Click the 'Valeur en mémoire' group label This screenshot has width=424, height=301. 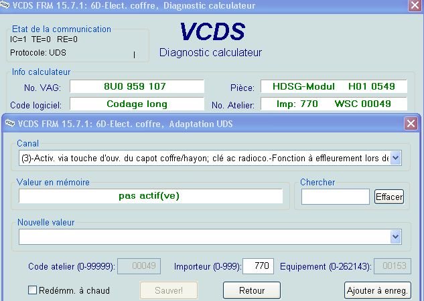(53, 182)
